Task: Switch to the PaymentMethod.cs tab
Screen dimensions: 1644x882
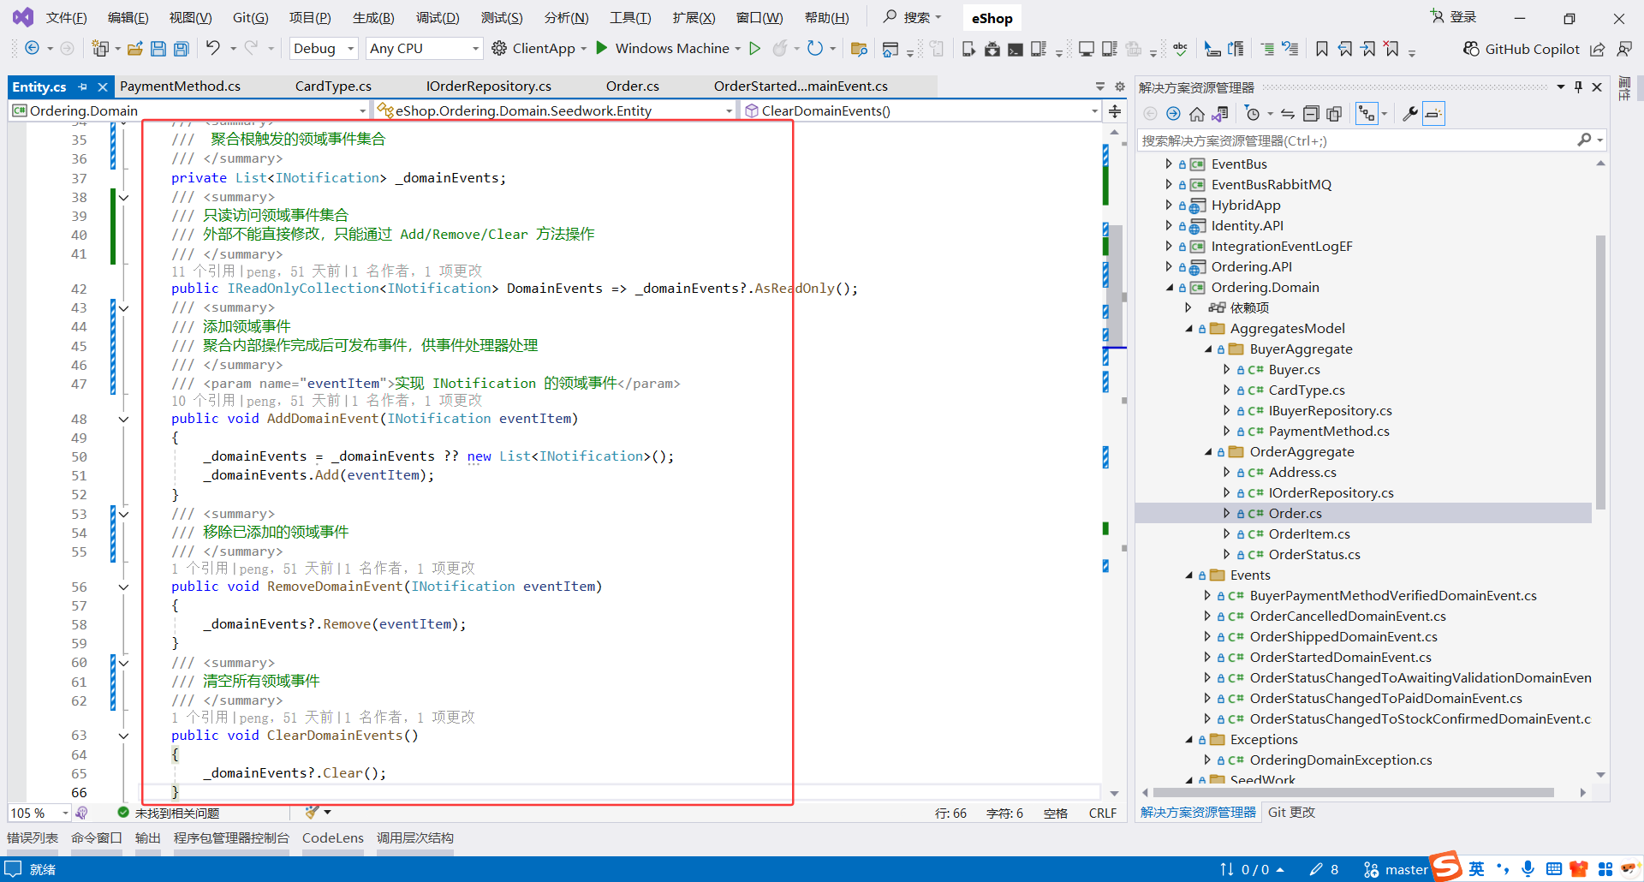Action: 180,86
